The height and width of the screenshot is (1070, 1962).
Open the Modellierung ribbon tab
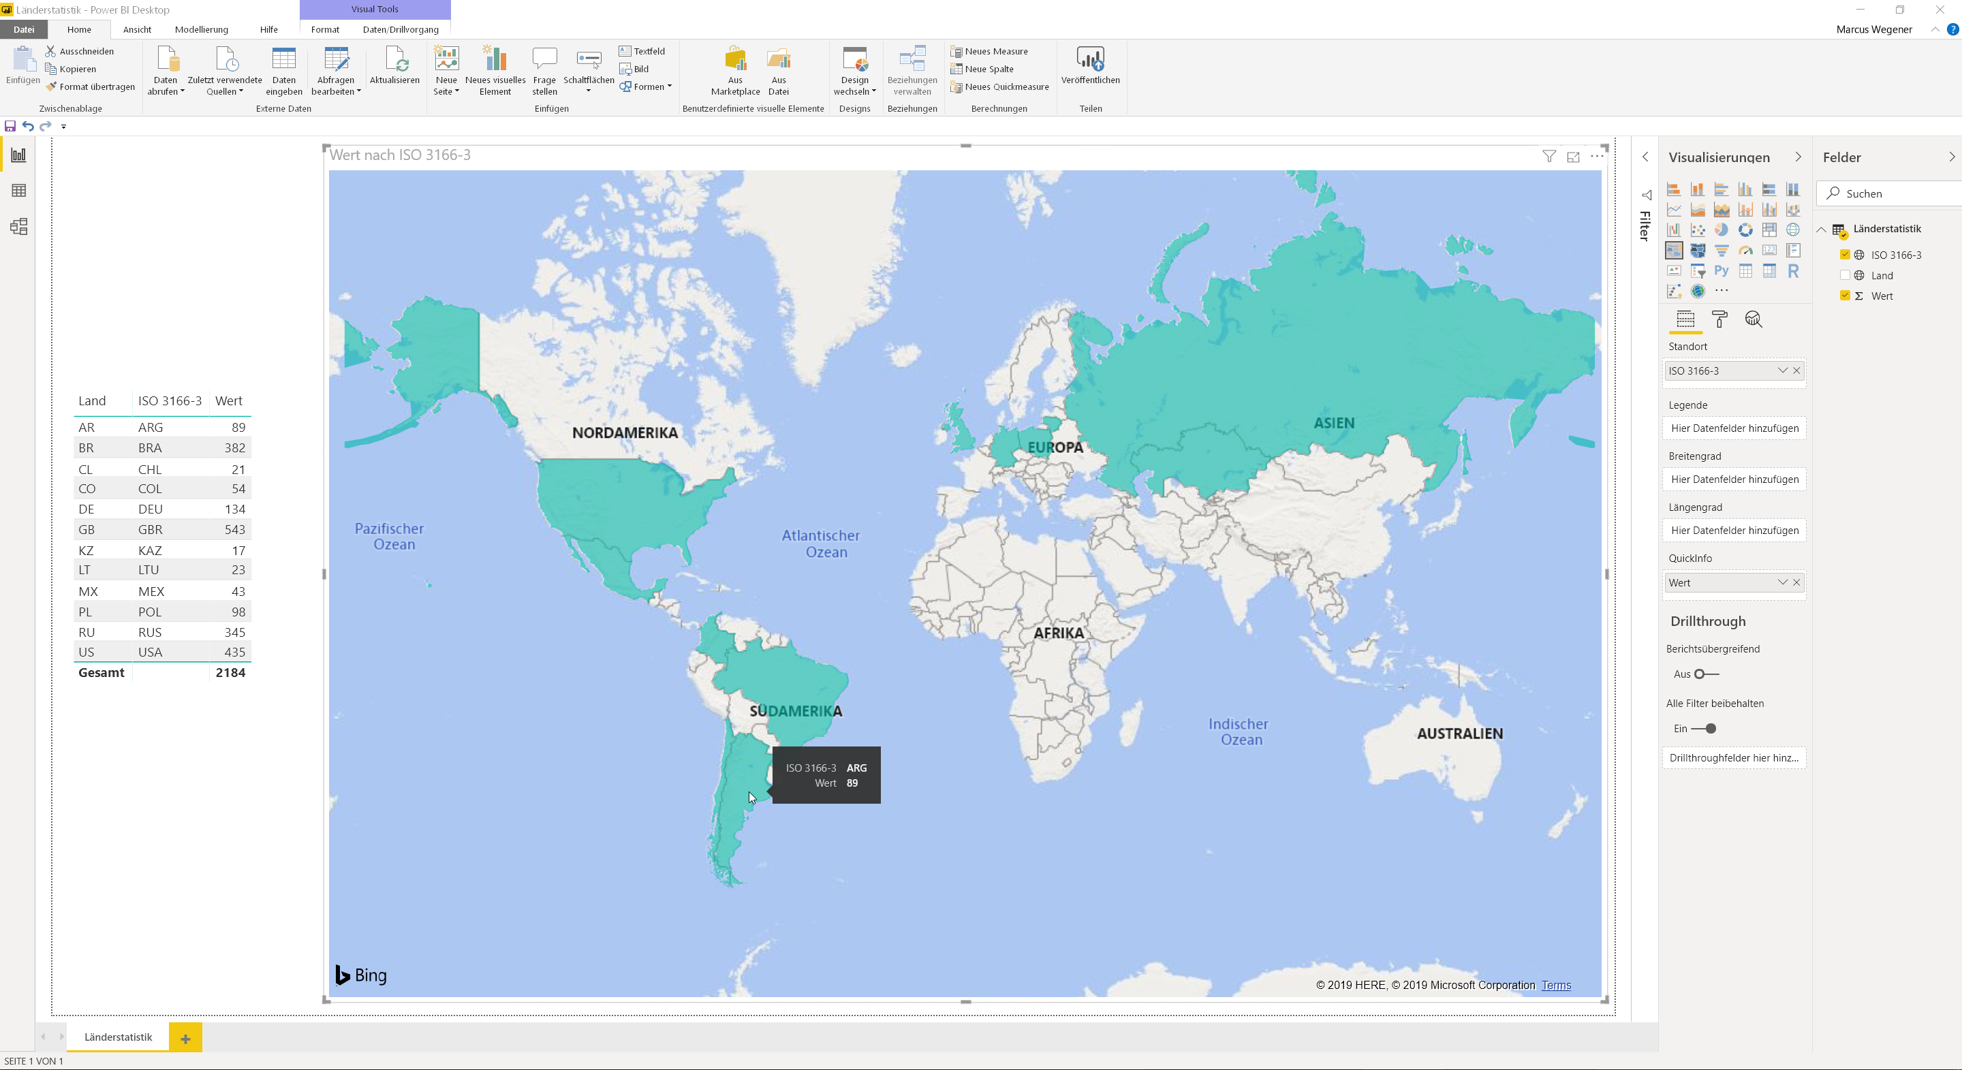[x=201, y=30]
